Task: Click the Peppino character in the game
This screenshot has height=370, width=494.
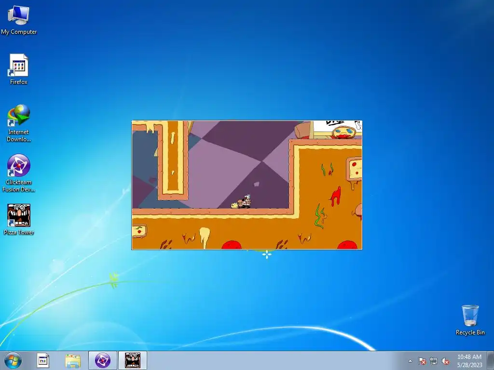Action: click(246, 201)
